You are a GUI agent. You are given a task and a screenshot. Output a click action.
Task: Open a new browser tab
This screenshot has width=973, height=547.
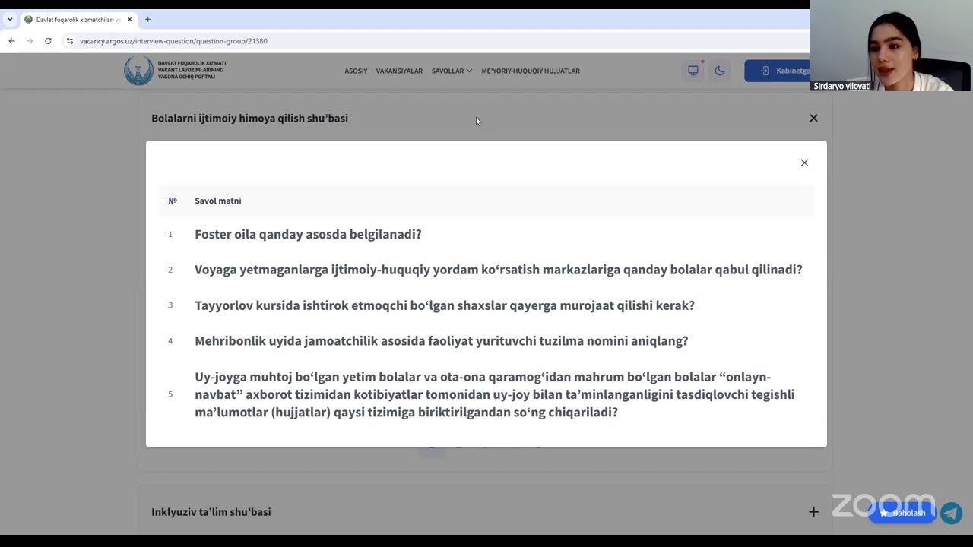point(147,20)
